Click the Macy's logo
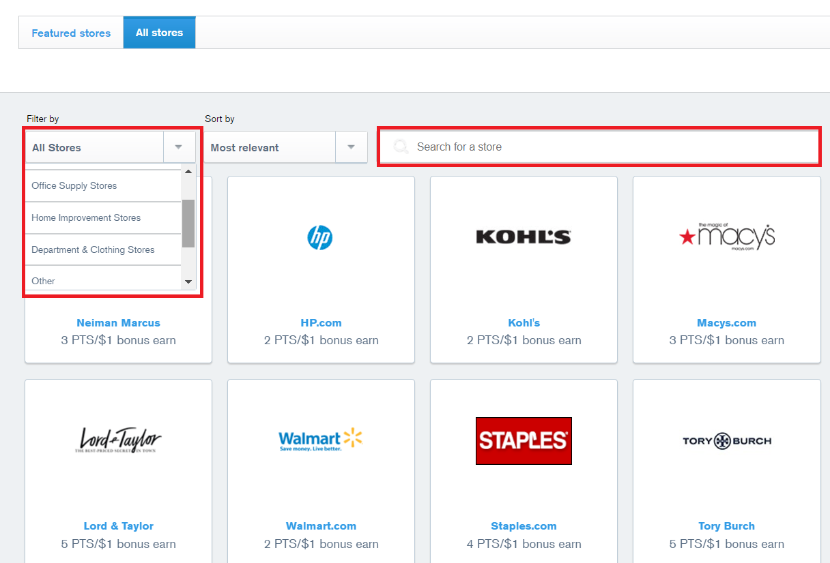 [727, 237]
